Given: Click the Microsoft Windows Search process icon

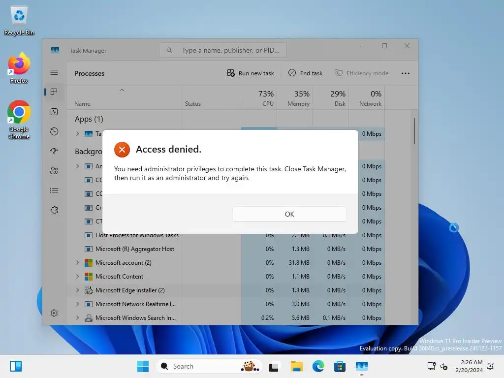Looking at the screenshot, I should click(89, 318).
